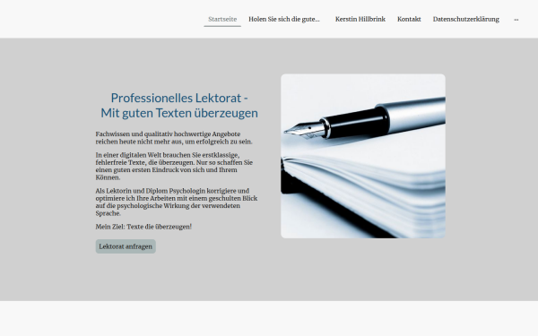
Task: Expand the '...' more menu in navigation
Action: (x=516, y=19)
